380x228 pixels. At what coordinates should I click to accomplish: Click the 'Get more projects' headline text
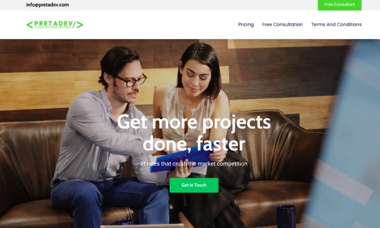coord(194,123)
